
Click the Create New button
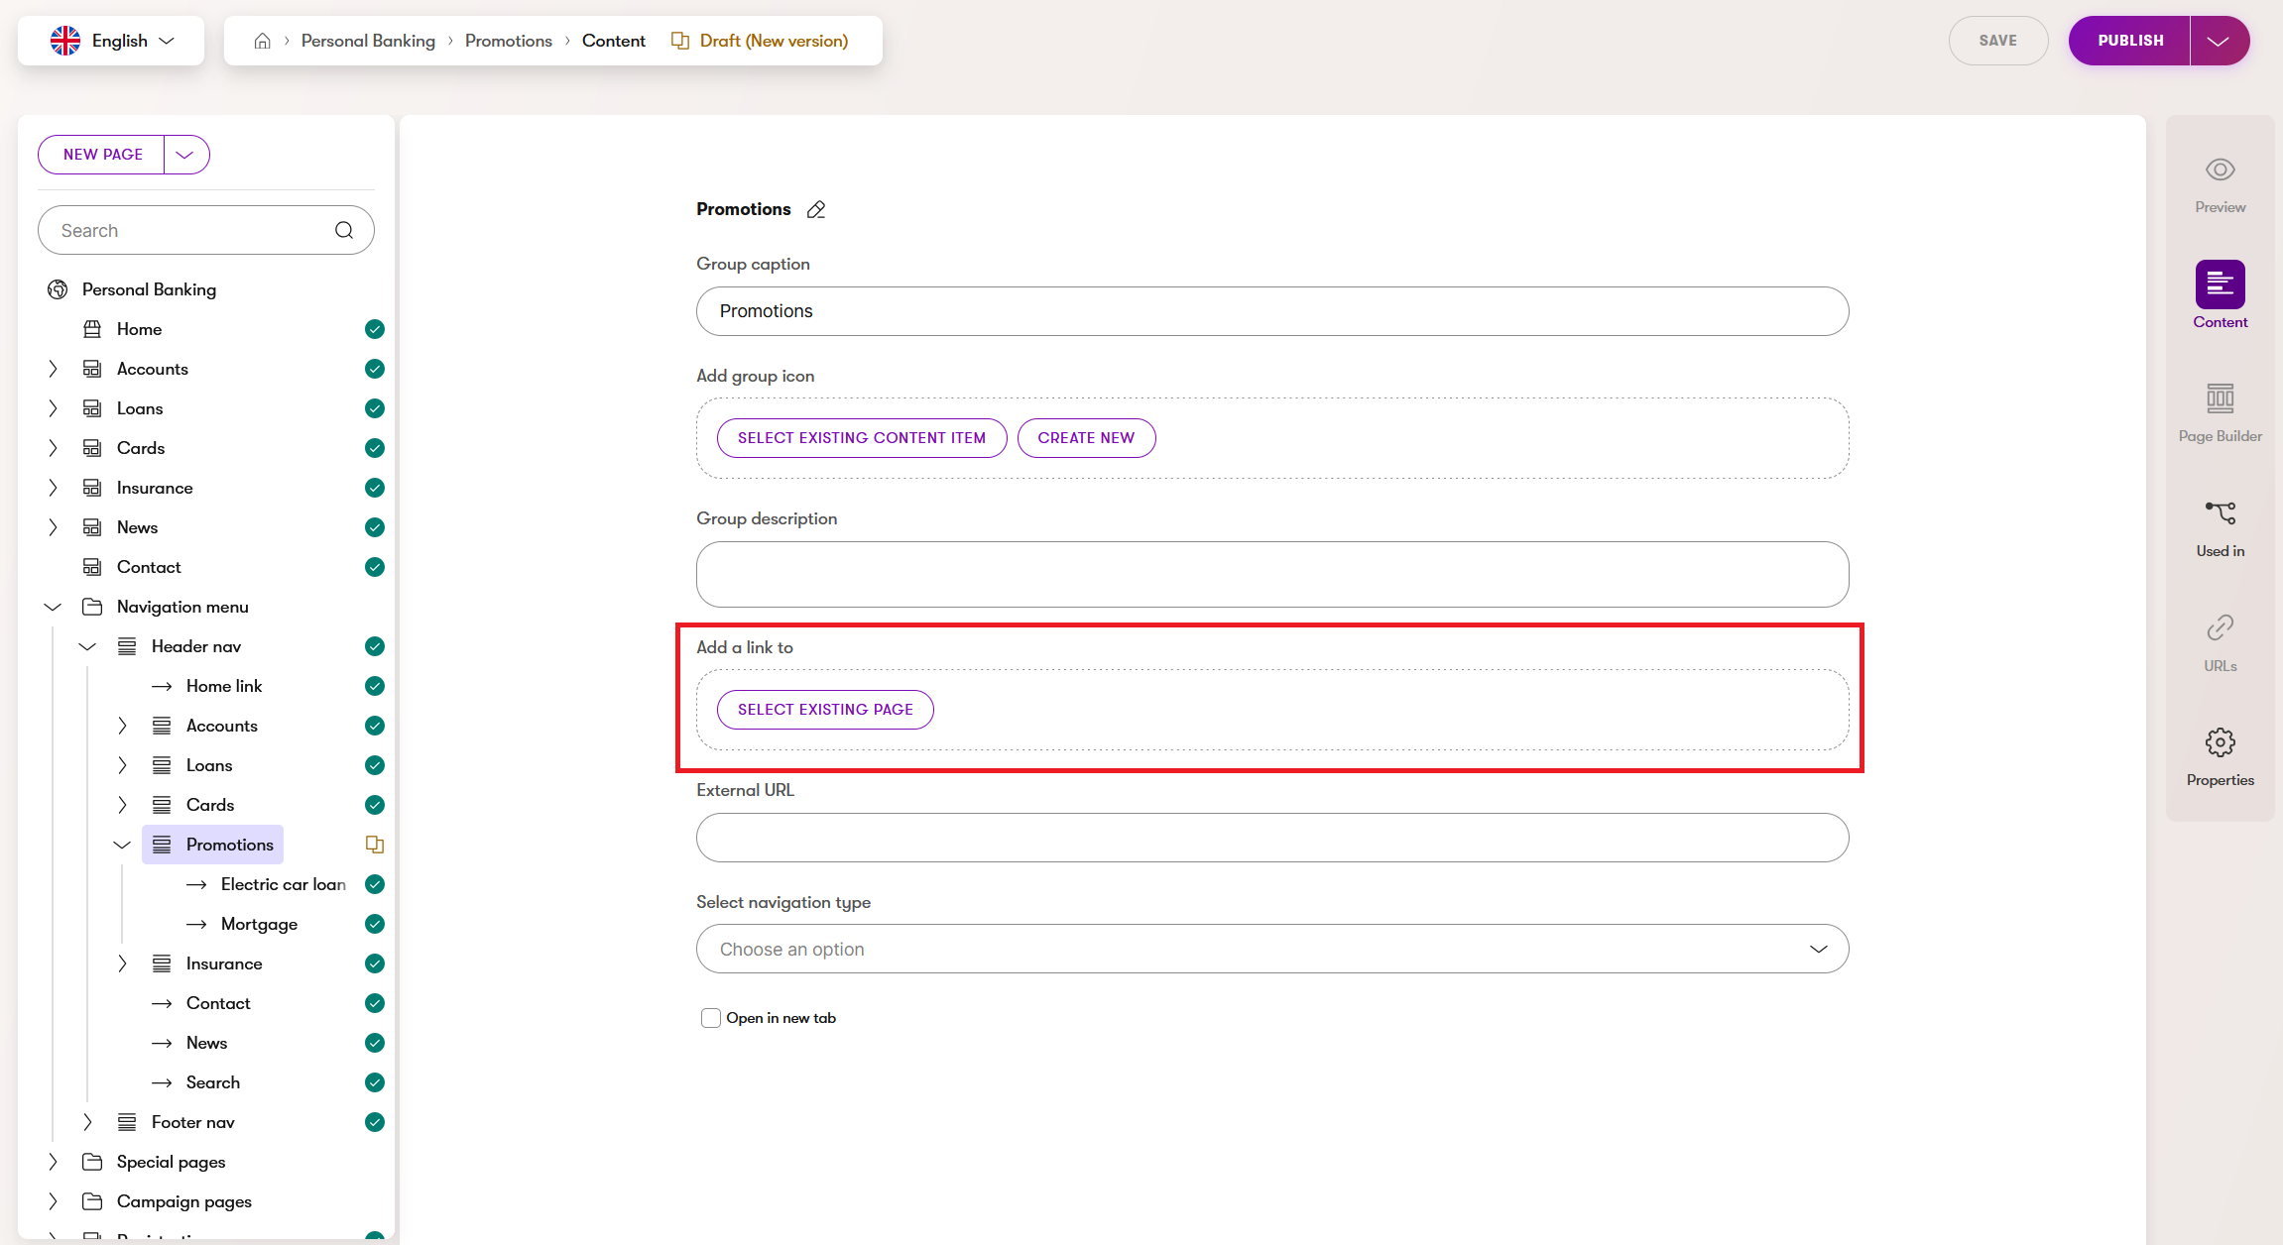tap(1085, 438)
